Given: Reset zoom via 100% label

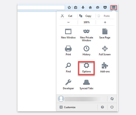Looking at the screenshot, I should (87, 22).
